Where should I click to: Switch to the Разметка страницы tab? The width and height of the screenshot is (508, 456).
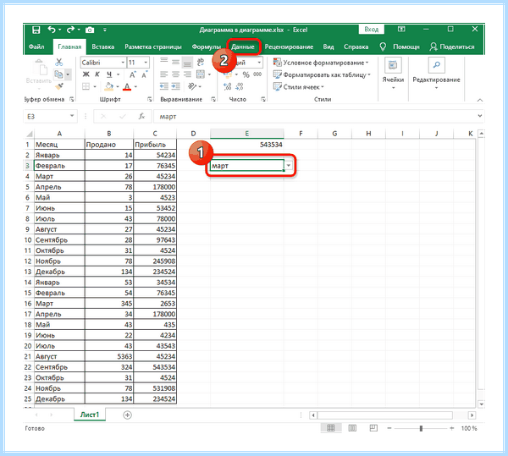[x=153, y=47]
